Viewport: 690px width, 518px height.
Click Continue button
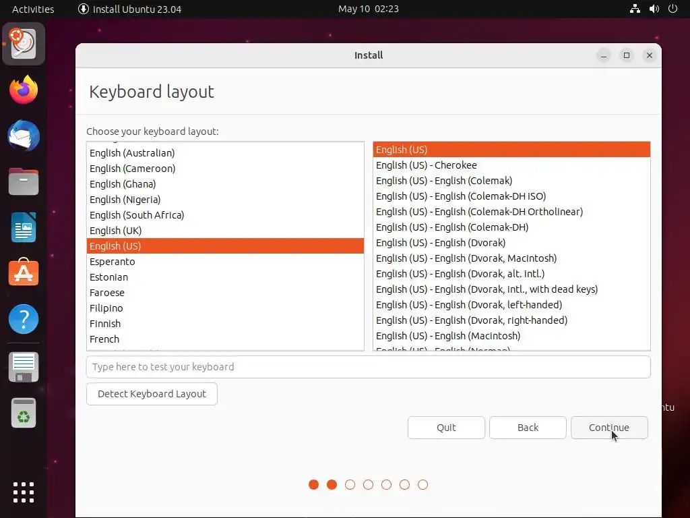(x=609, y=428)
